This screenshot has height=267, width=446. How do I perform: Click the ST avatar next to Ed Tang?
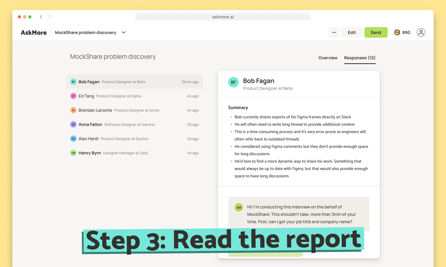73,96
